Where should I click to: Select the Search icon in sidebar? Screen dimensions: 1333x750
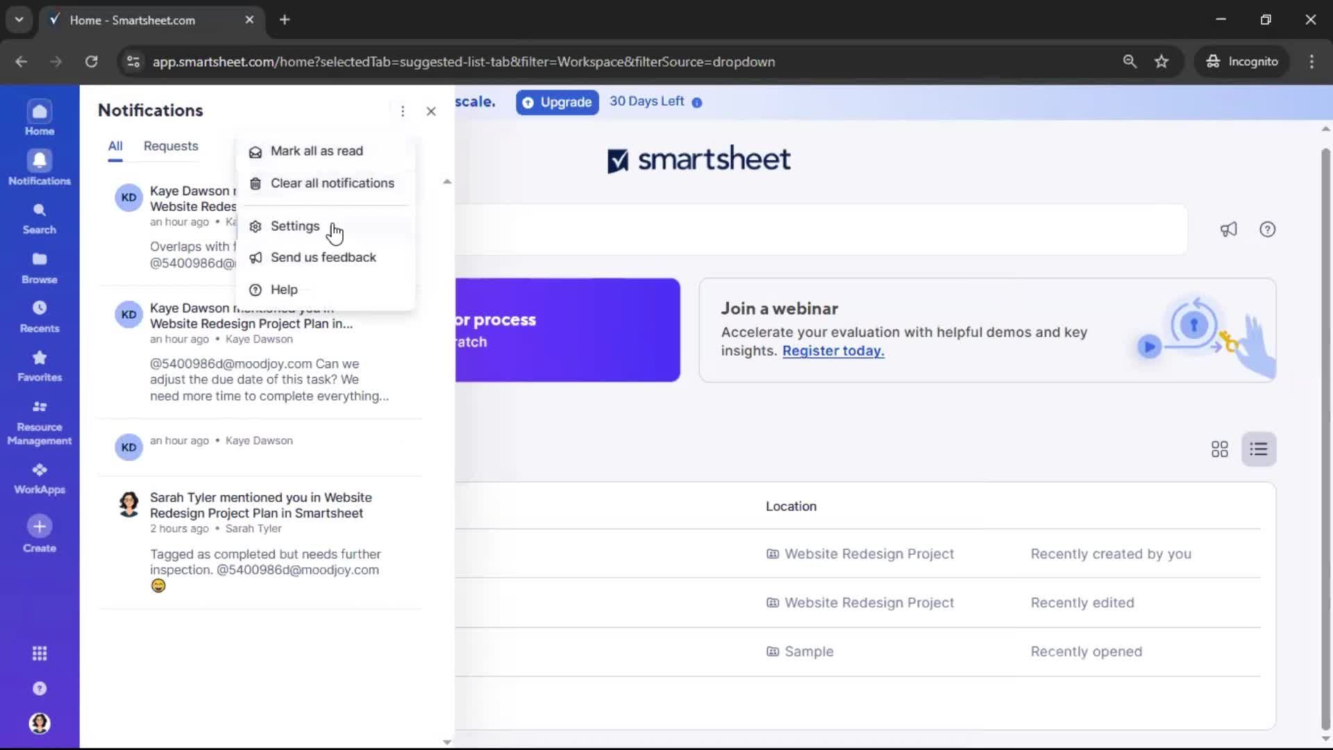point(39,217)
